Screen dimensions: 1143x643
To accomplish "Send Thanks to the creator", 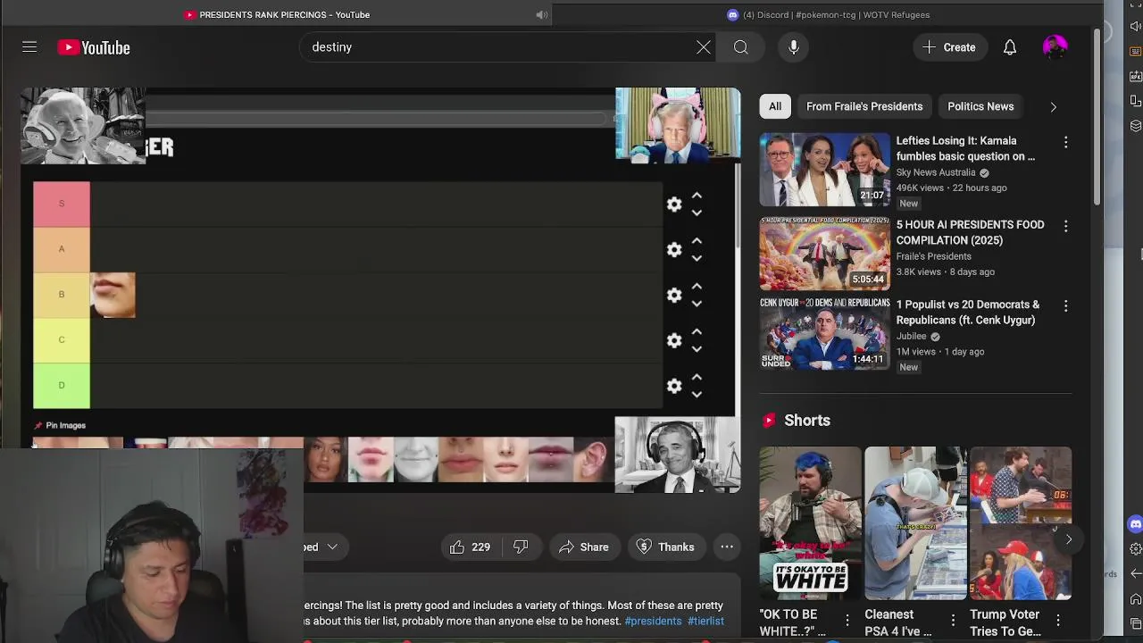I will pyautogui.click(x=665, y=547).
